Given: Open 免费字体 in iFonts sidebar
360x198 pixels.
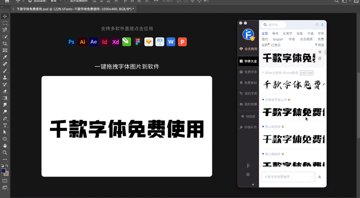Looking at the screenshot, I should tap(248, 72).
